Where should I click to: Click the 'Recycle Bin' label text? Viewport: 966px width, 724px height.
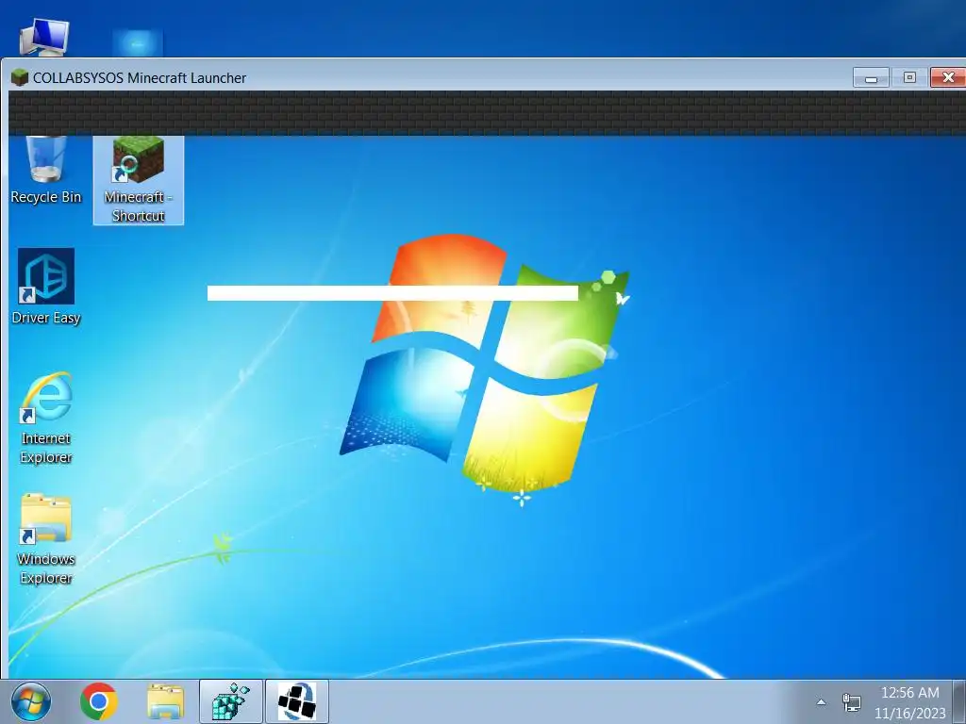46,197
